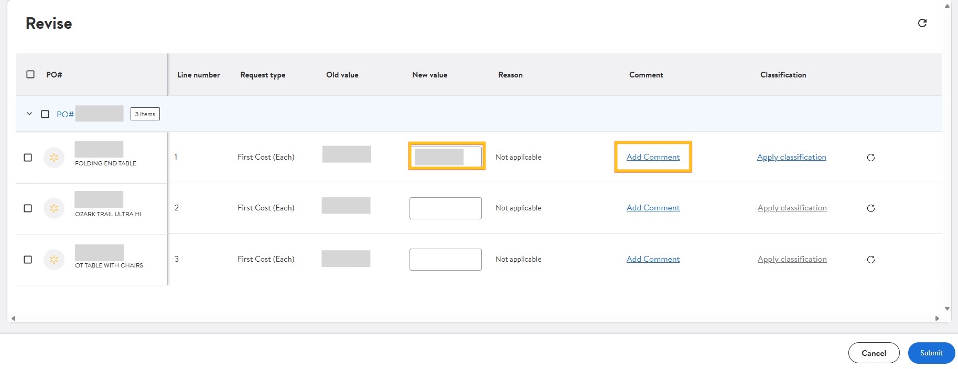Add Comment for line number 3
This screenshot has height=369, width=958.
coord(653,259)
